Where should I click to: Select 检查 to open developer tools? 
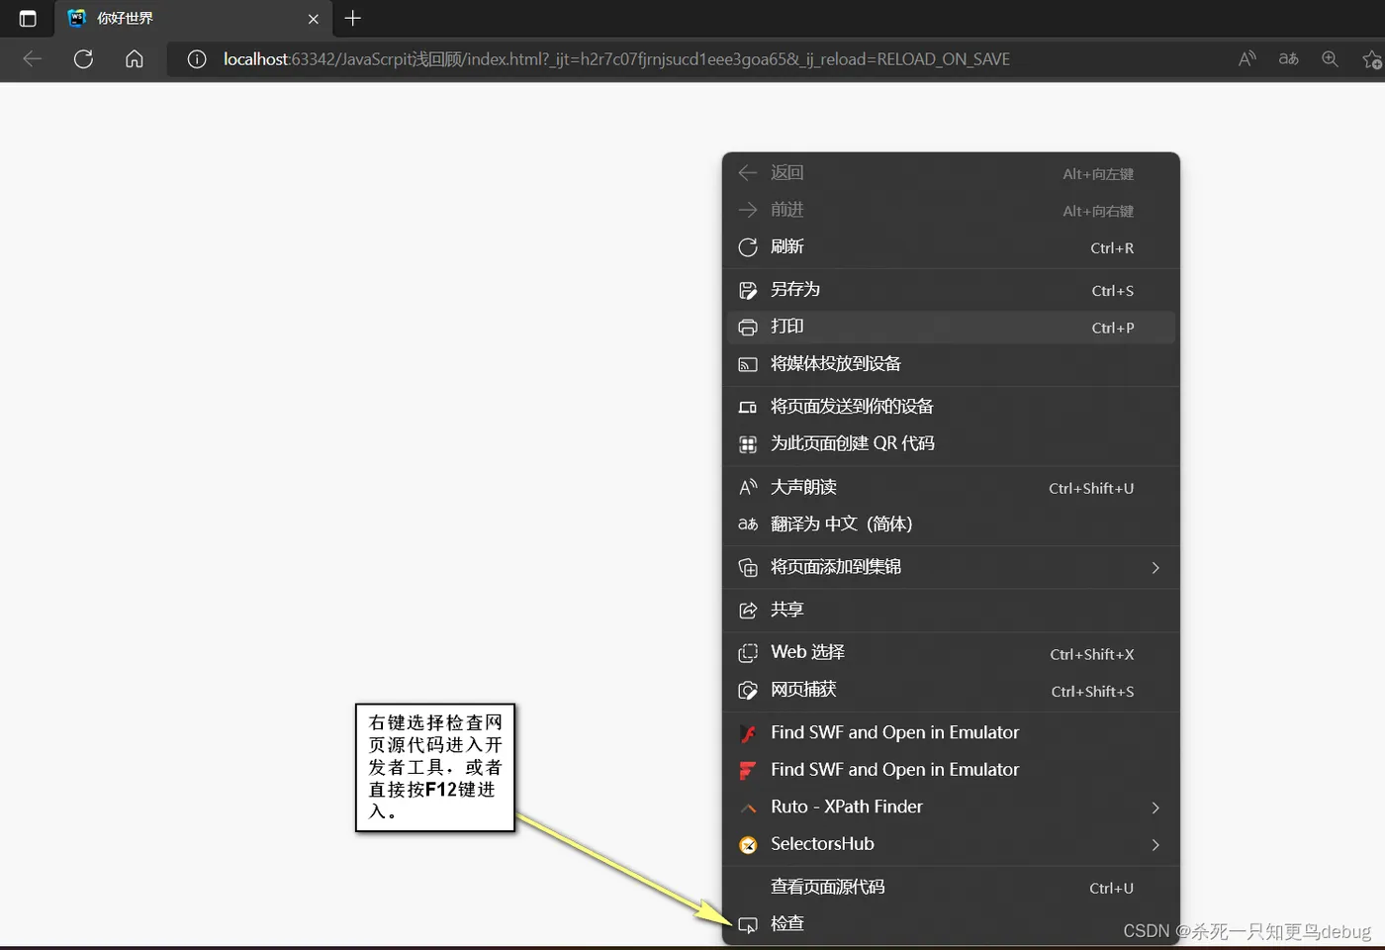(x=951, y=924)
